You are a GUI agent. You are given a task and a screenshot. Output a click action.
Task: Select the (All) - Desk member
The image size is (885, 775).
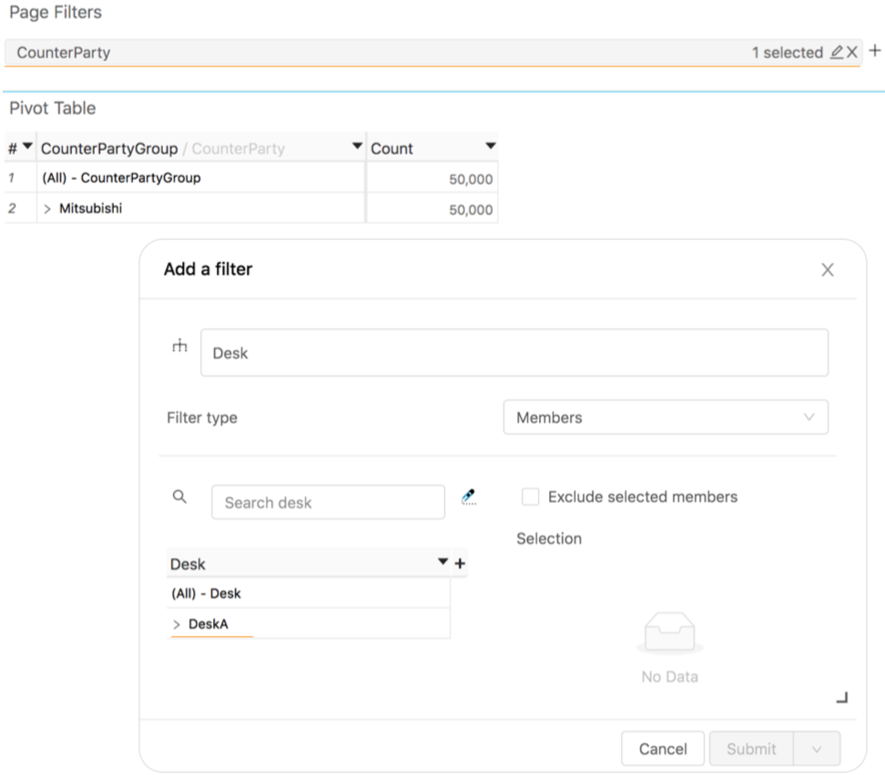tap(207, 593)
